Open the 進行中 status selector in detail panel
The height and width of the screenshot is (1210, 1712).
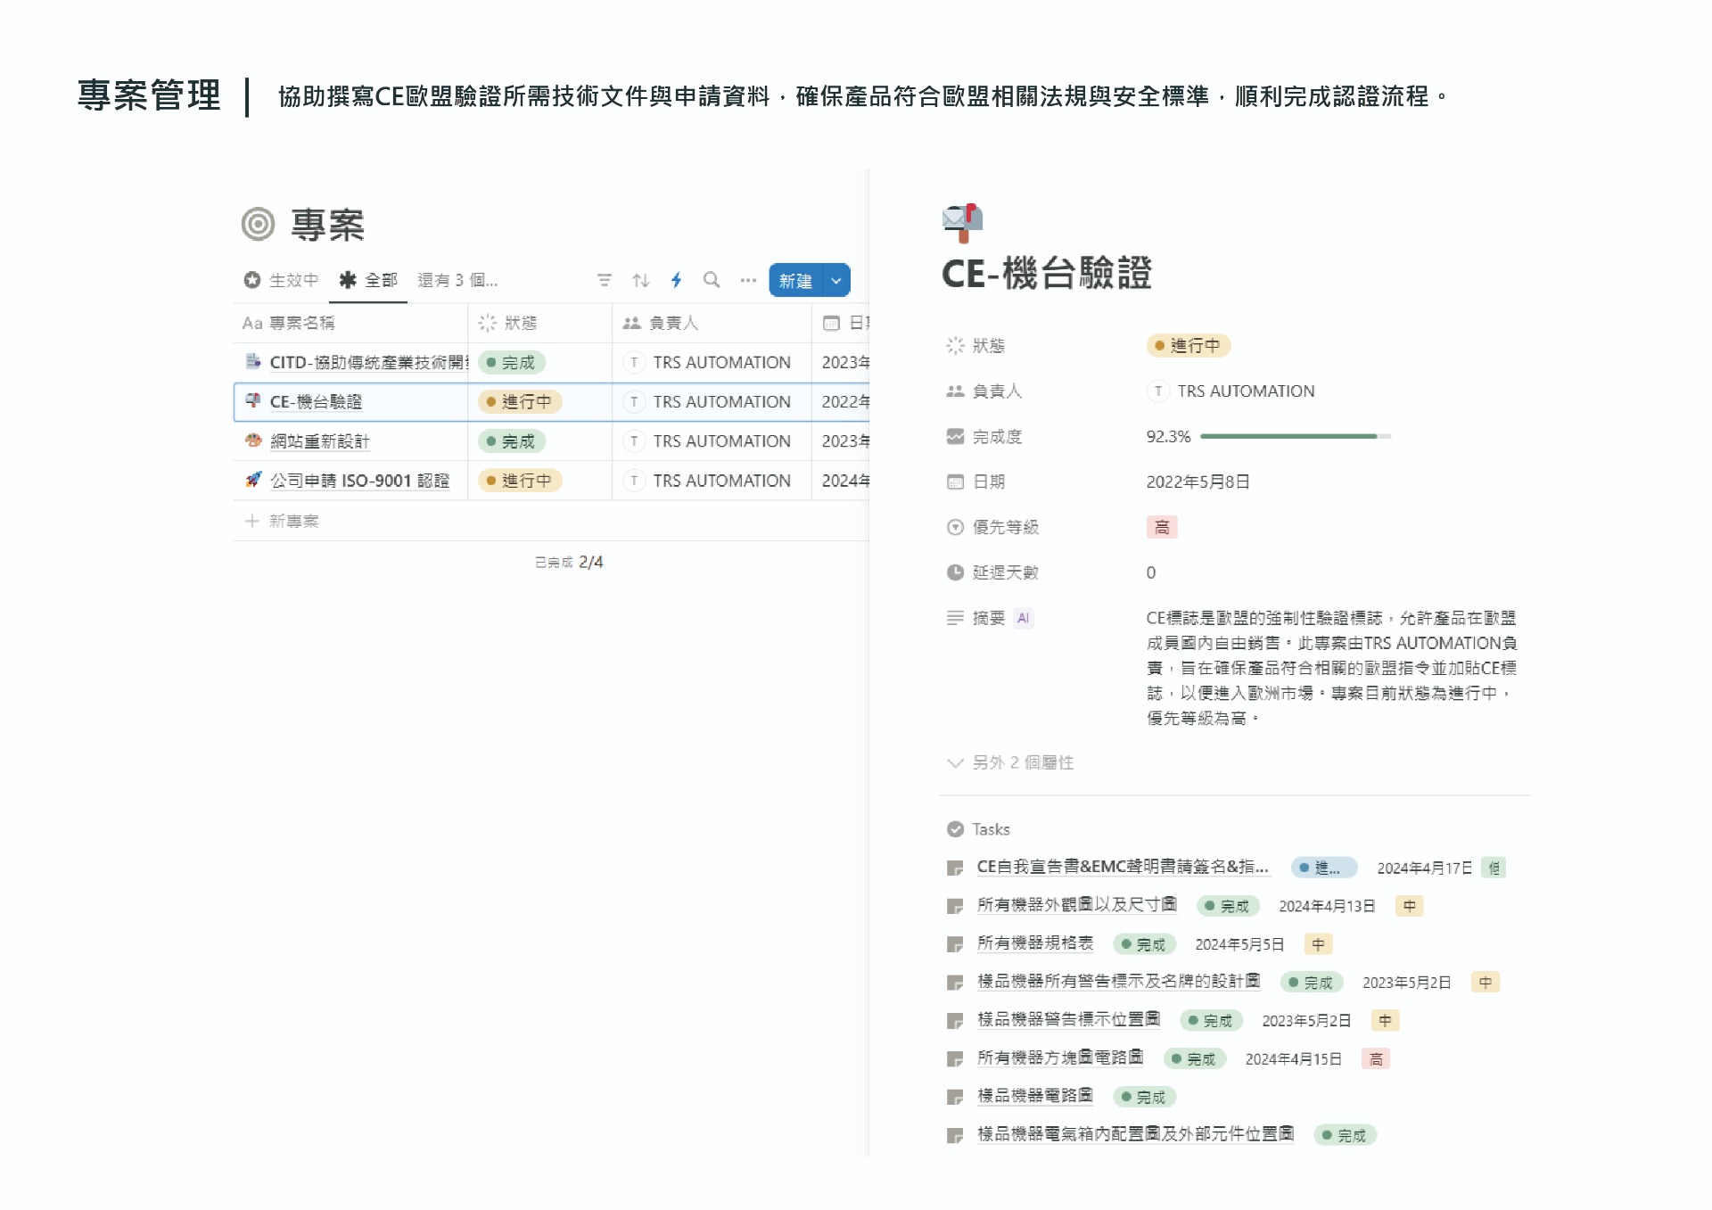click(x=1188, y=345)
